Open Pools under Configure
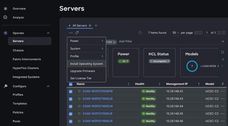228x126 pixels. tap(16, 121)
